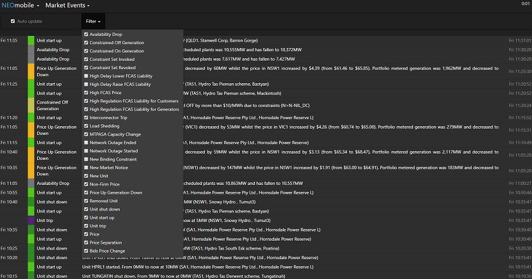Uncheck the Availability Drop filter

click(86, 35)
